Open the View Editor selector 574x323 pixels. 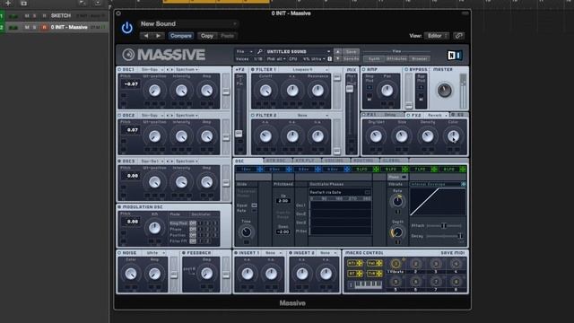point(437,36)
